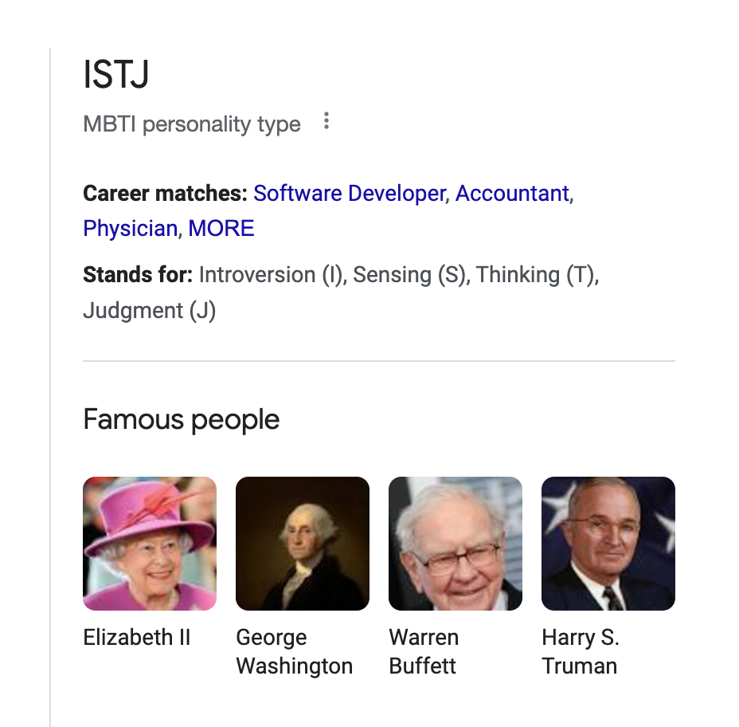Click the Judgment (J) description text
The image size is (739, 727).
pos(150,310)
